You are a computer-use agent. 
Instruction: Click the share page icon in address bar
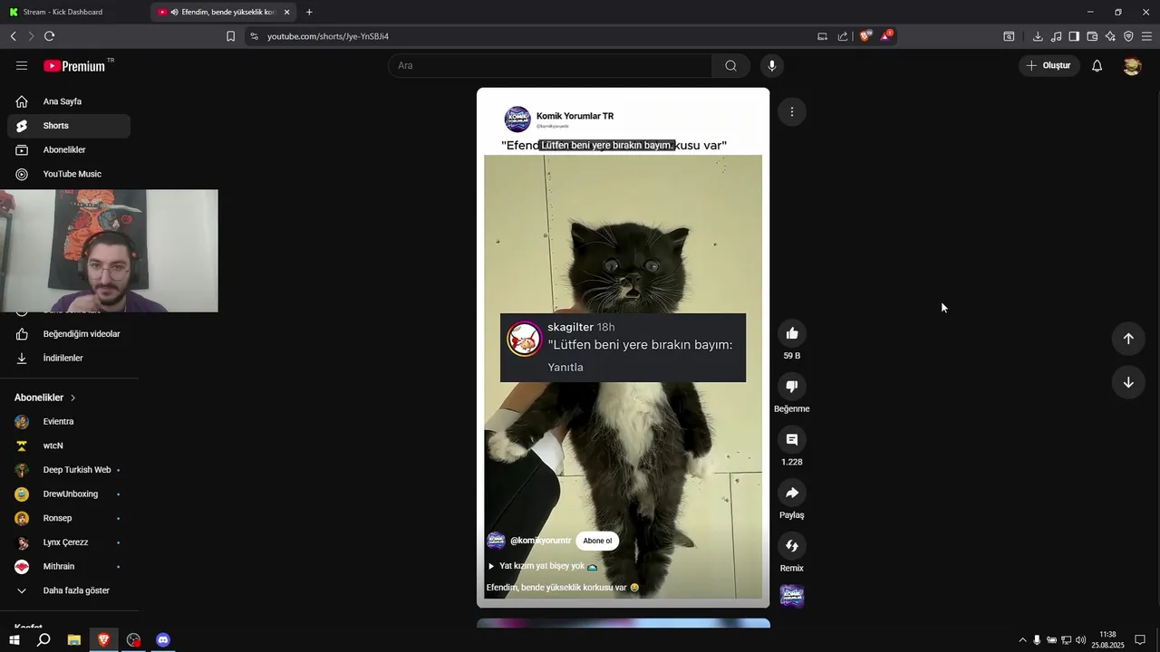(x=843, y=36)
